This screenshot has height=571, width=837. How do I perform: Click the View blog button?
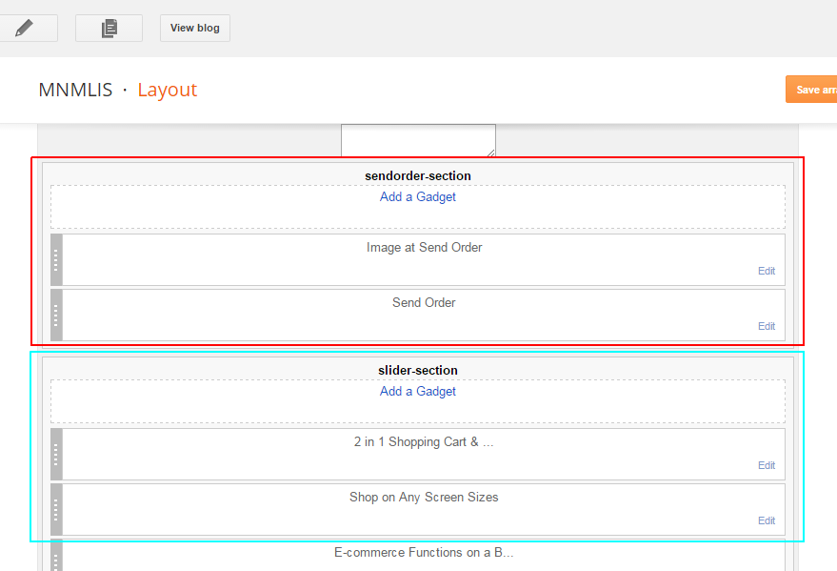(x=195, y=28)
